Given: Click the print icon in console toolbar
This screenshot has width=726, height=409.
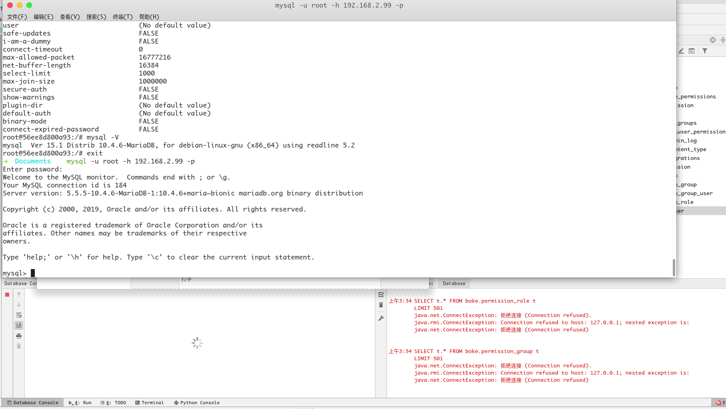Looking at the screenshot, I should tap(19, 336).
